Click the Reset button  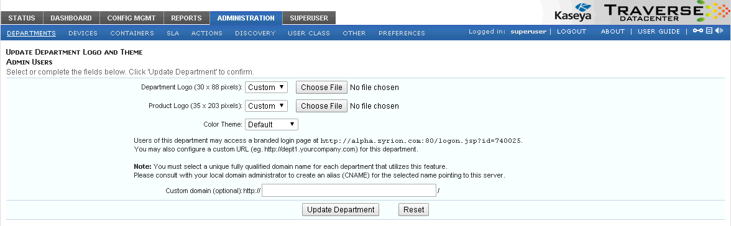[x=413, y=210]
